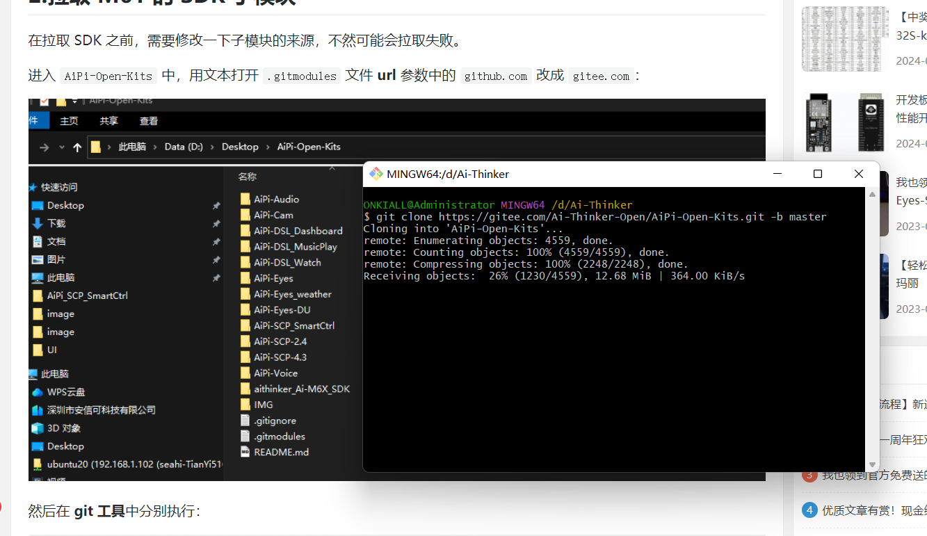Open the 查看 ribbon tab
The image size is (927, 536).
click(149, 121)
